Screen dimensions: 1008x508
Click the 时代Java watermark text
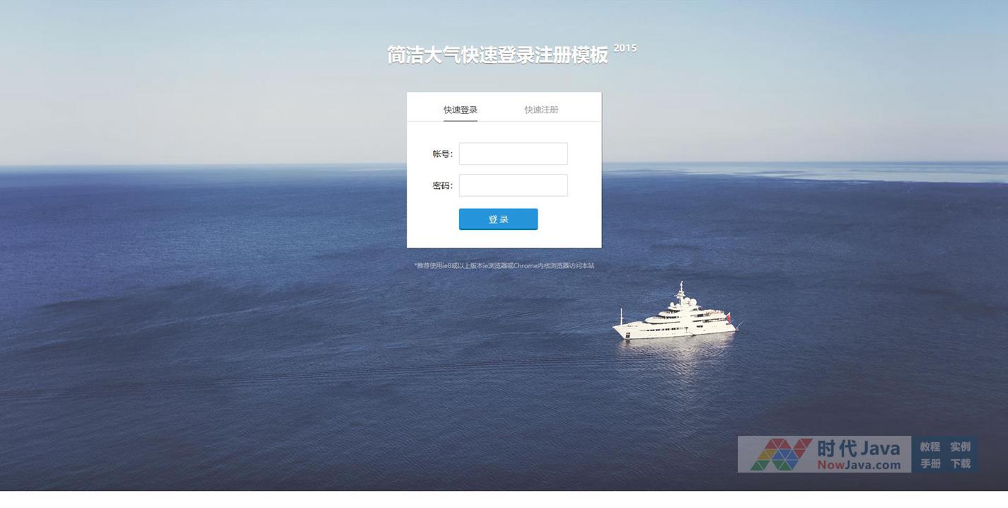859,448
